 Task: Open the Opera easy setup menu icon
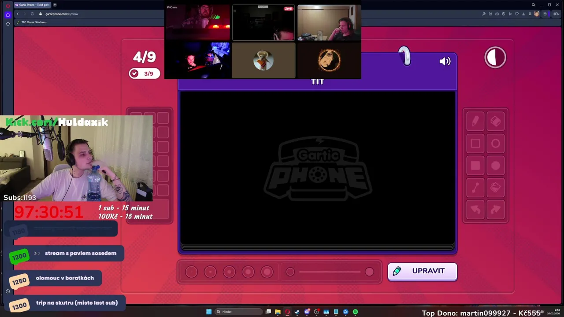pyautogui.click(x=530, y=14)
